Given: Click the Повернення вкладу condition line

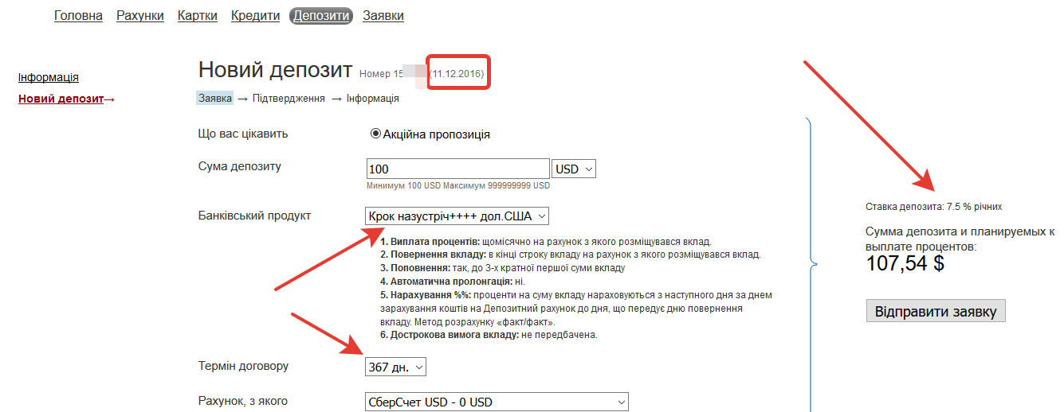Looking at the screenshot, I should point(571,255).
